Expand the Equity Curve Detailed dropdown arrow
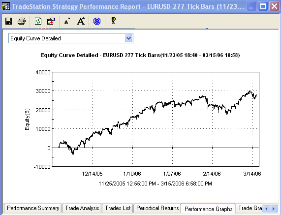281x215 pixels. click(128, 38)
